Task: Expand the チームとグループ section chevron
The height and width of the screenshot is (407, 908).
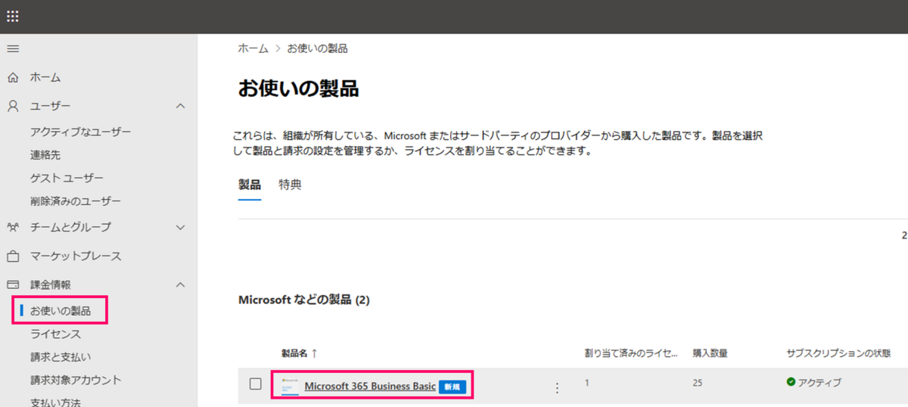Action: [180, 227]
